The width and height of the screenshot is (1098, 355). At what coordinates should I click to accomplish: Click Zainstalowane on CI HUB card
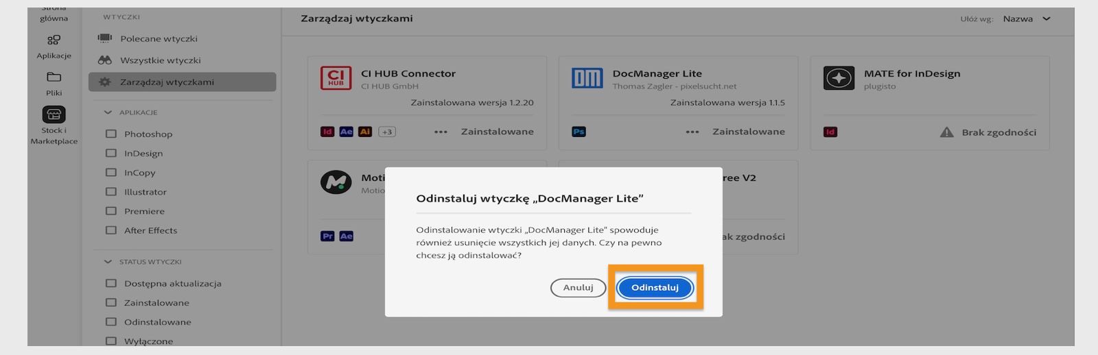click(x=497, y=132)
